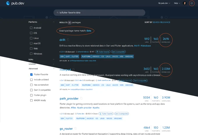
Task: Enable Include unlisted checkbox
Action: point(31,80)
